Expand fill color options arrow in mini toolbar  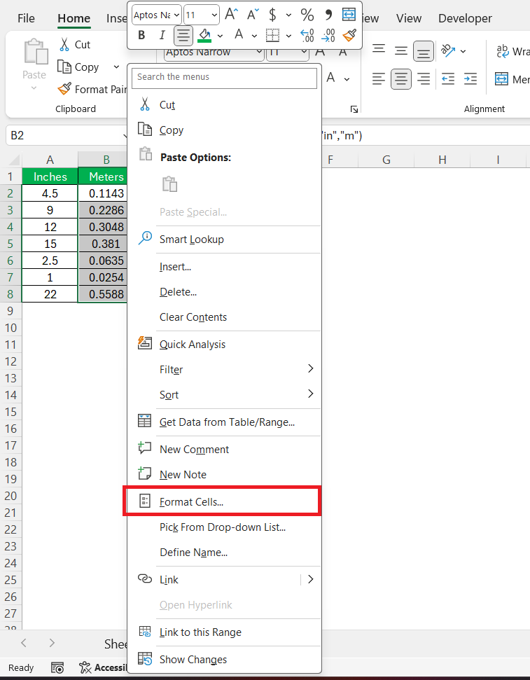220,36
